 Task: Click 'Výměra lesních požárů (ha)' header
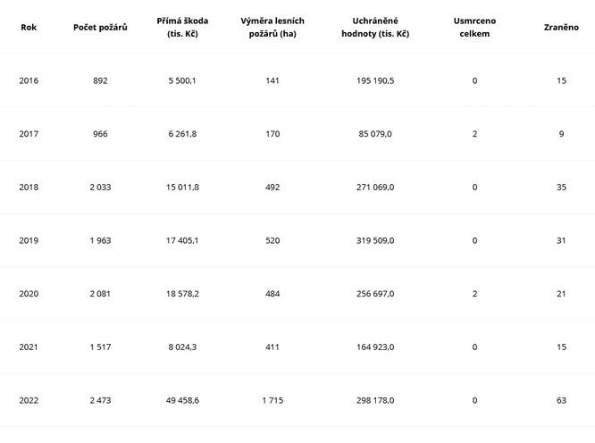[272, 27]
